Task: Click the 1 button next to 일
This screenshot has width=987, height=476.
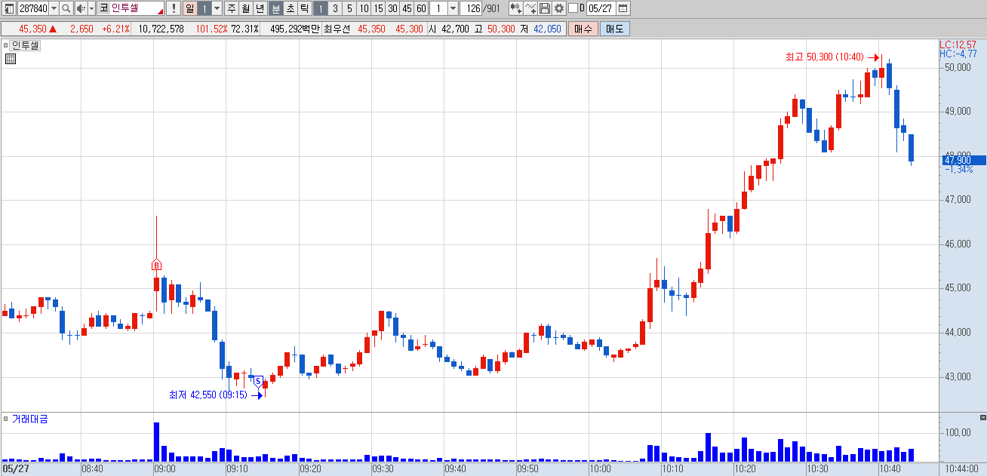Action: click(x=204, y=8)
